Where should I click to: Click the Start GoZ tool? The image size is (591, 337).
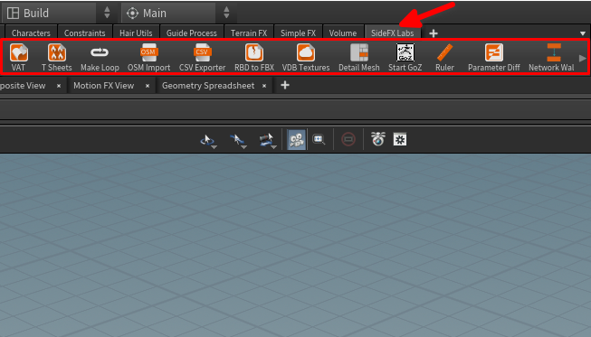405,57
